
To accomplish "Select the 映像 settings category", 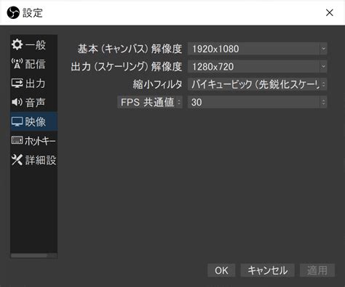I will click(33, 121).
